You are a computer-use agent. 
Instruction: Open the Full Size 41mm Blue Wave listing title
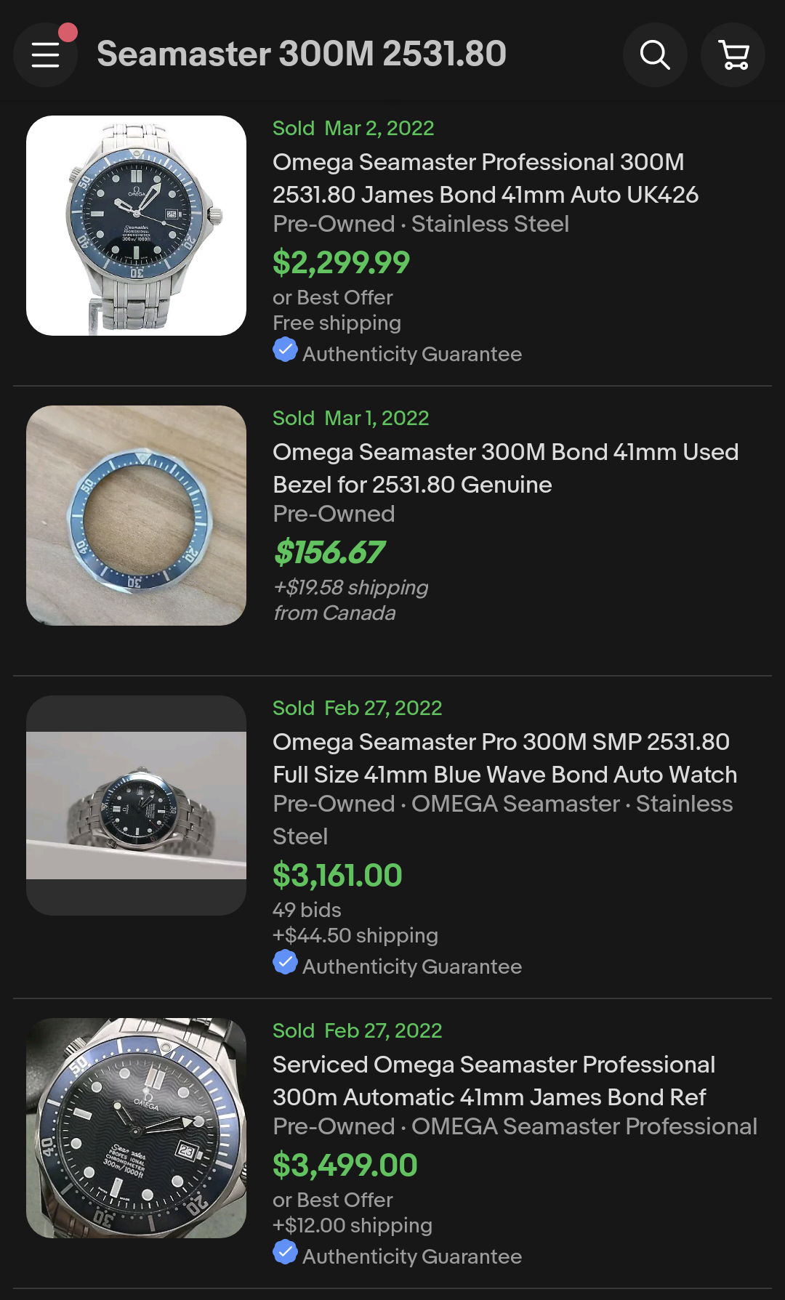coord(504,758)
